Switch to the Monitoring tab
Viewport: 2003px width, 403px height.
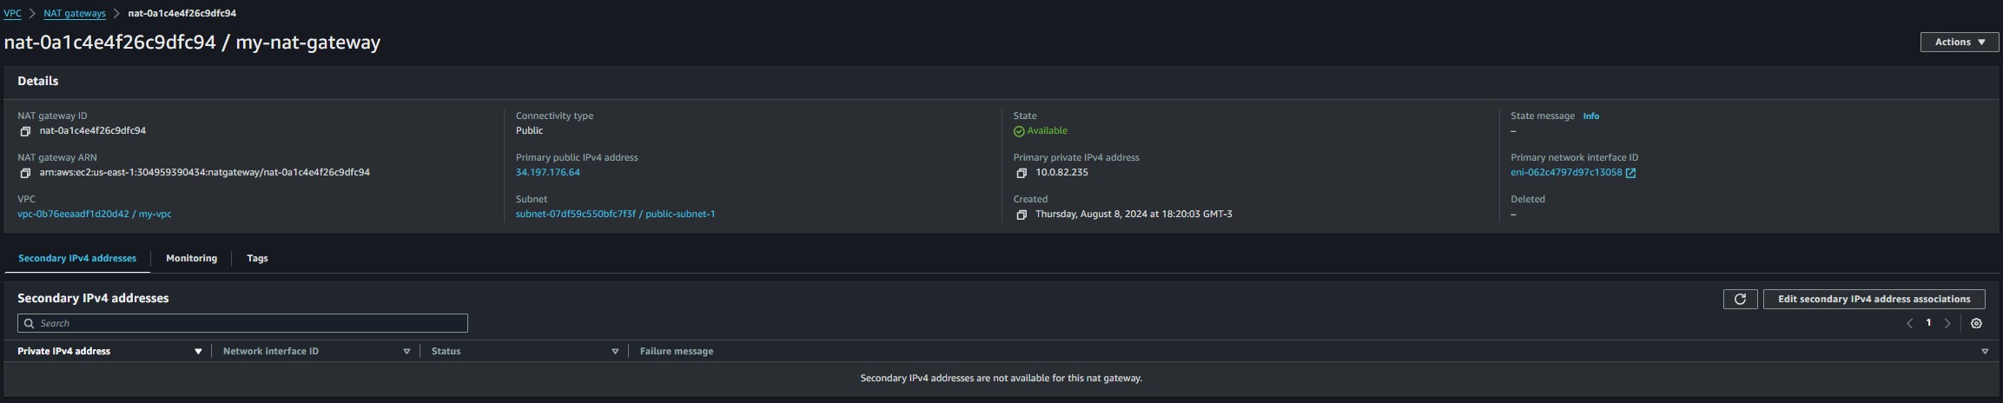(x=191, y=258)
